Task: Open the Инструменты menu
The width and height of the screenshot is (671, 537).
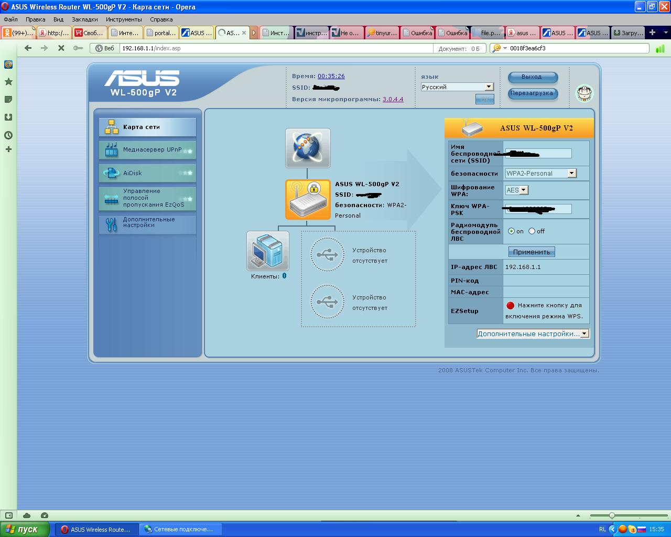Action: click(124, 19)
